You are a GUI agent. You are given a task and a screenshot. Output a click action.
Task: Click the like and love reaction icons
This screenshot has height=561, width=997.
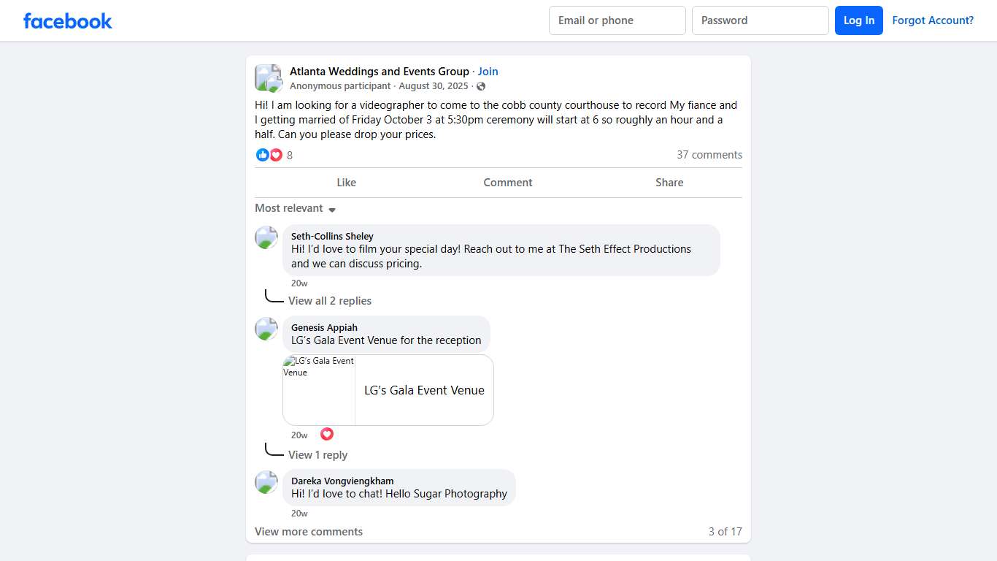pos(269,155)
